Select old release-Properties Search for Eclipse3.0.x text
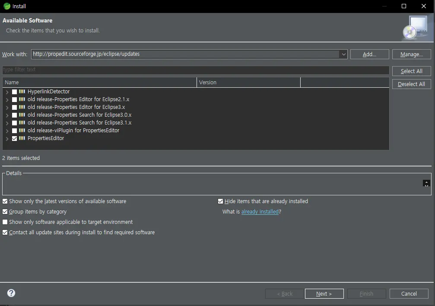Screen dimensions: 435x306 (79, 115)
